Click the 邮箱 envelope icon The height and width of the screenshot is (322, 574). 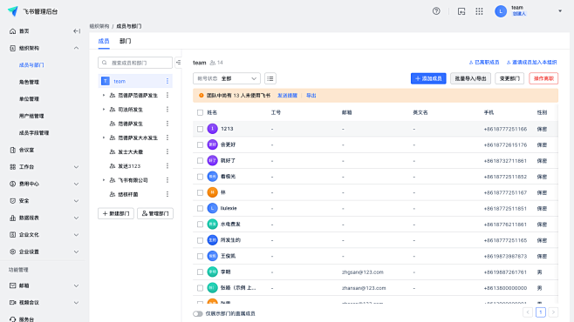[x=13, y=285]
